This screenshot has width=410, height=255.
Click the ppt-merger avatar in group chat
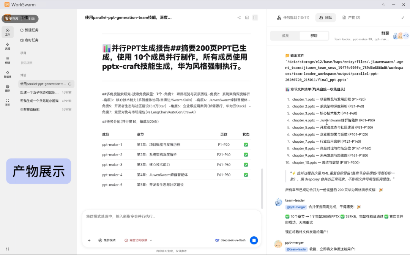pos(278,244)
